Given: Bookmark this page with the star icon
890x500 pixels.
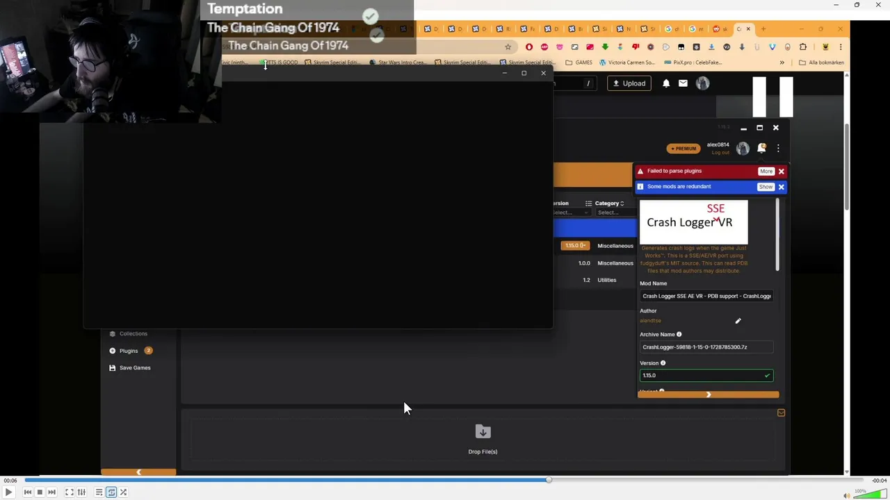Looking at the screenshot, I should pyautogui.click(x=508, y=47).
